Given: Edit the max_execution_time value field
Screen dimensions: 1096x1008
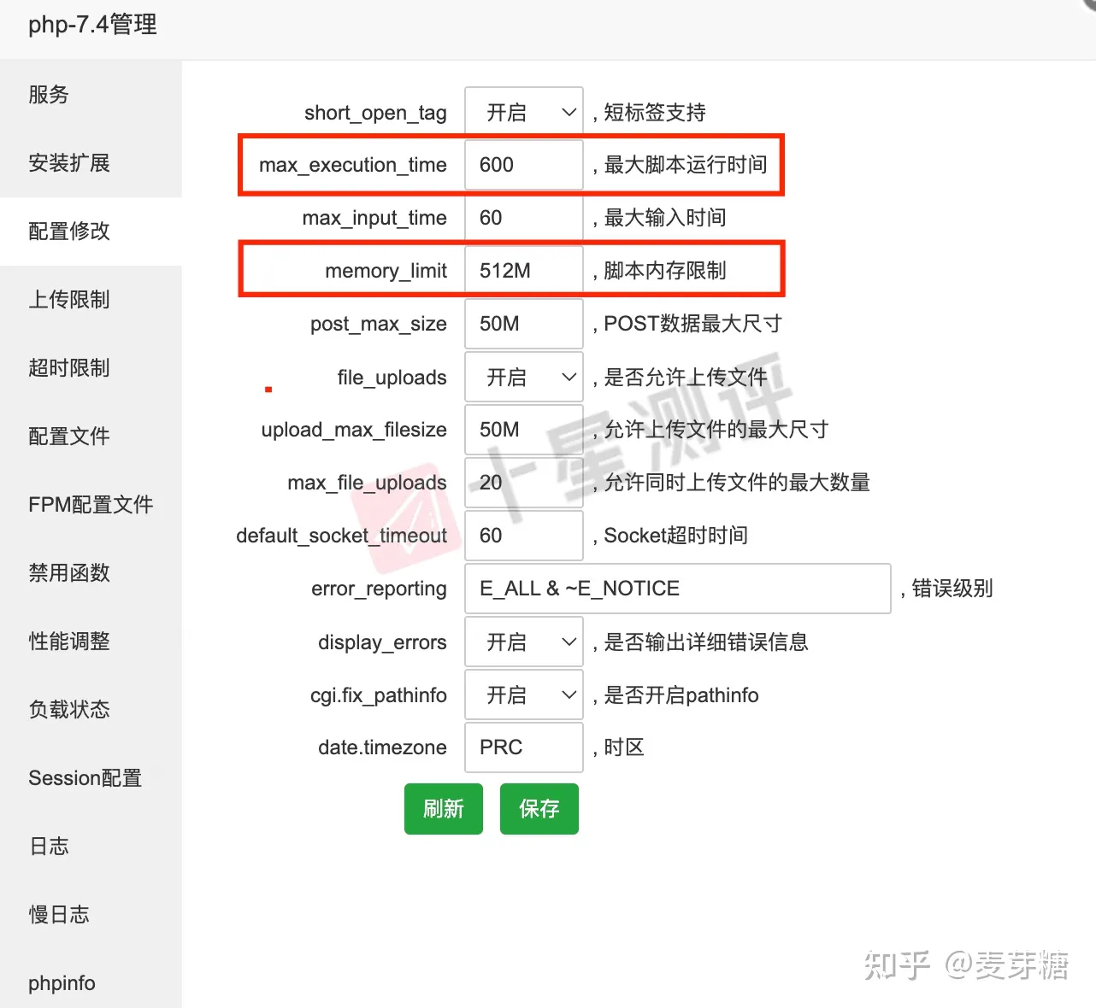Looking at the screenshot, I should (x=523, y=165).
